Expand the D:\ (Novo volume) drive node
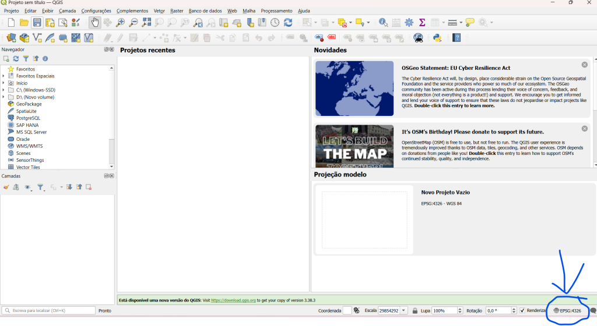This screenshot has height=326, width=597. coord(3,97)
